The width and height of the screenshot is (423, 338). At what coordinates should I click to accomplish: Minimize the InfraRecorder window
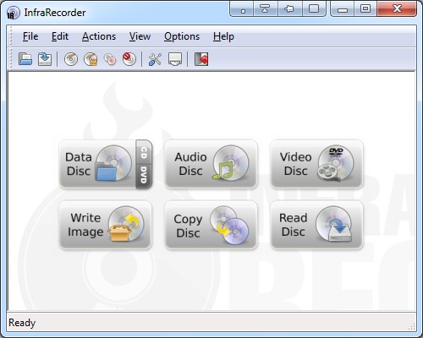[343, 9]
